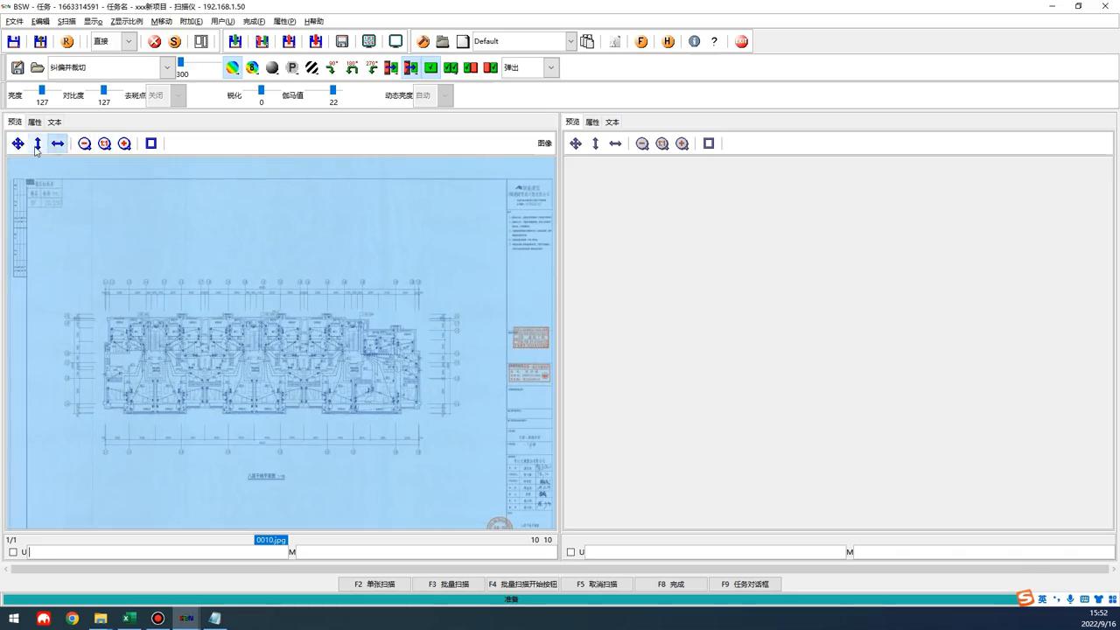Rotate scan 90° with the green arrow icon

[332, 67]
